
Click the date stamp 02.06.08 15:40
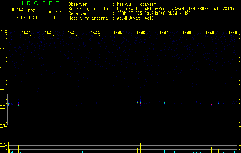(23, 18)
